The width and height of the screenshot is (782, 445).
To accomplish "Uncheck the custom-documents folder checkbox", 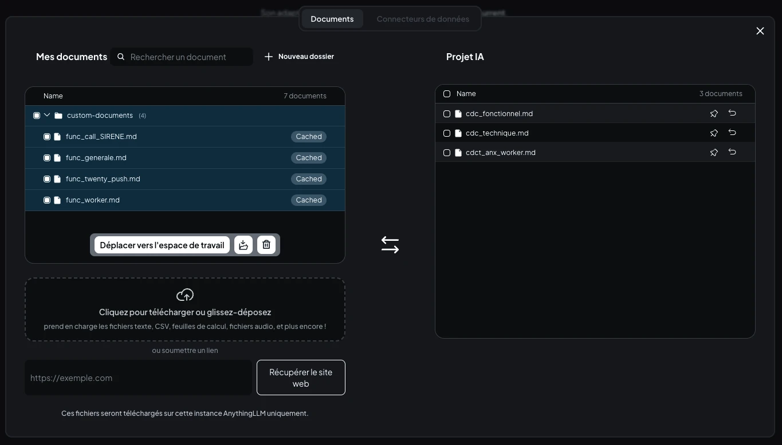I will click(x=37, y=116).
